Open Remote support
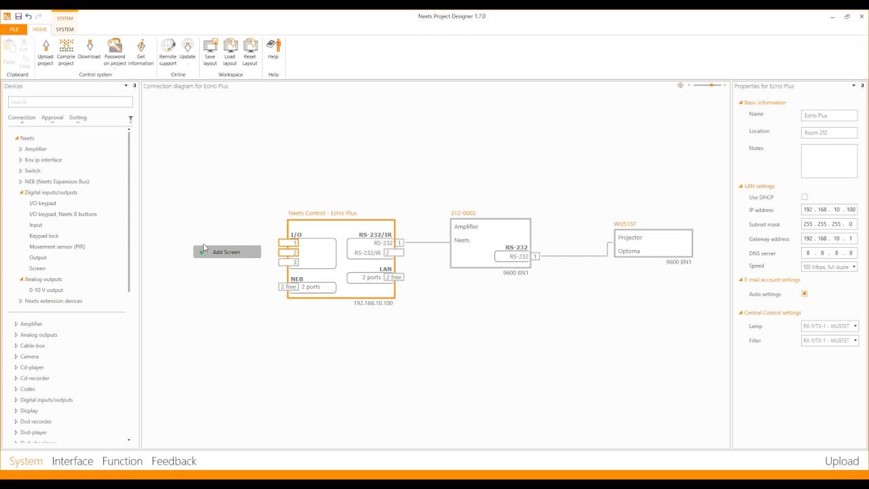 (168, 52)
